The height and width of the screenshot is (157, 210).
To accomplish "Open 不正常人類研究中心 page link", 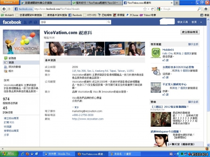I will [174, 84].
